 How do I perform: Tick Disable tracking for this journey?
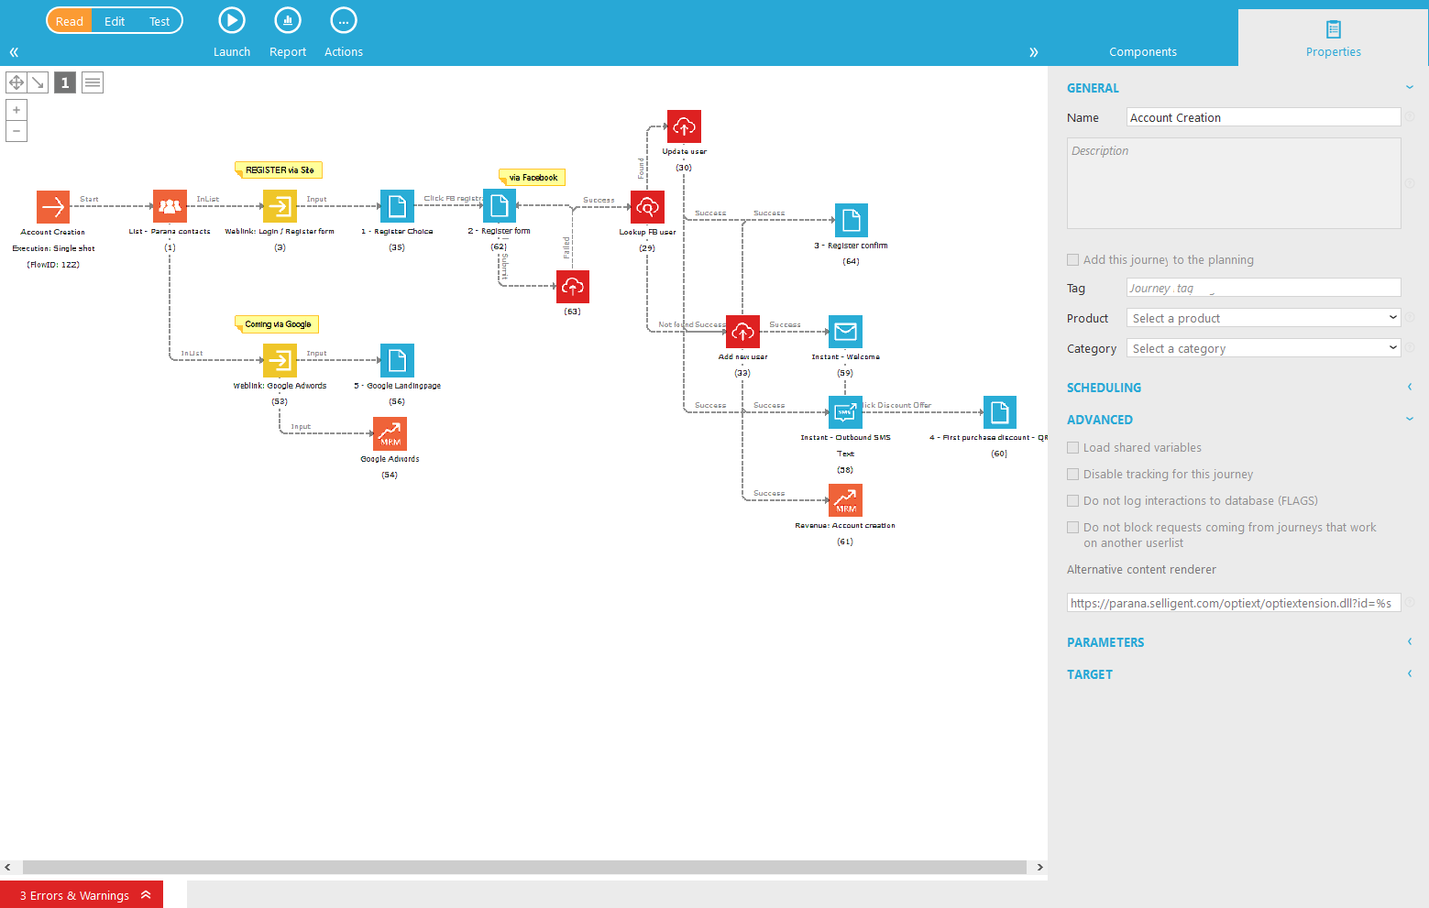(1073, 475)
